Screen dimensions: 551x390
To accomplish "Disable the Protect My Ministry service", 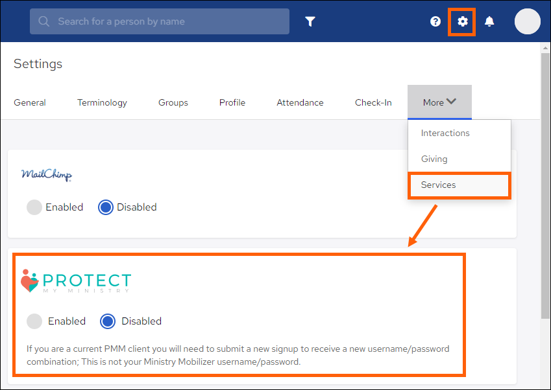I will [x=107, y=321].
